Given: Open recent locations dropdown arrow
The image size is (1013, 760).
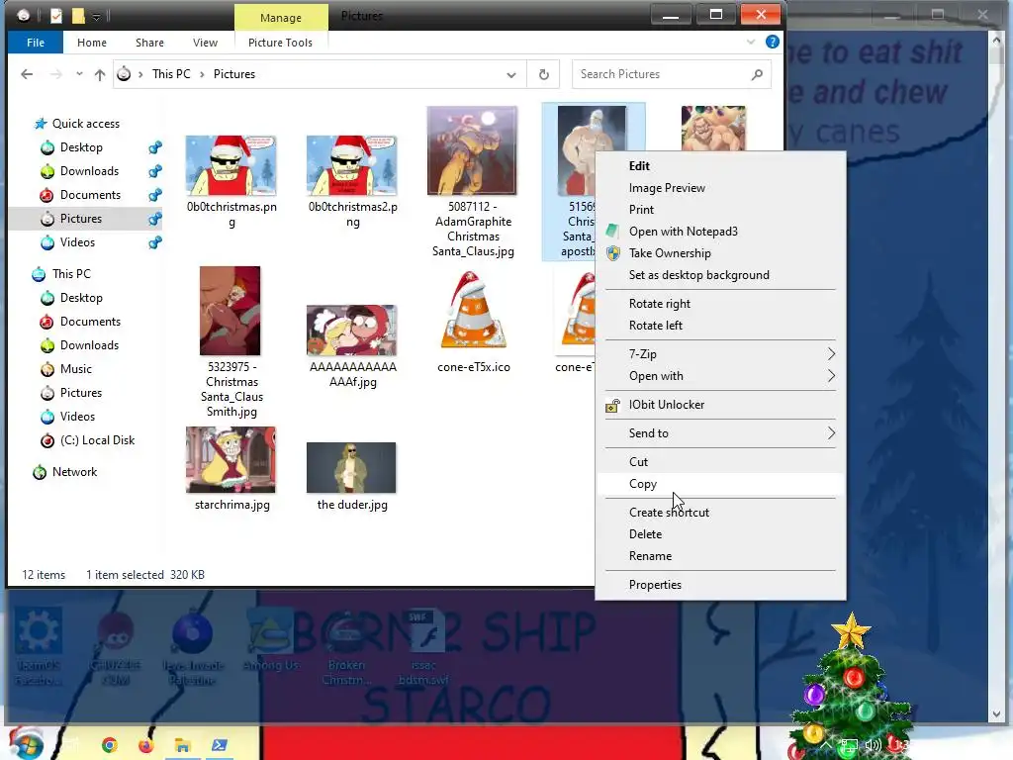Looking at the screenshot, I should pos(79,74).
